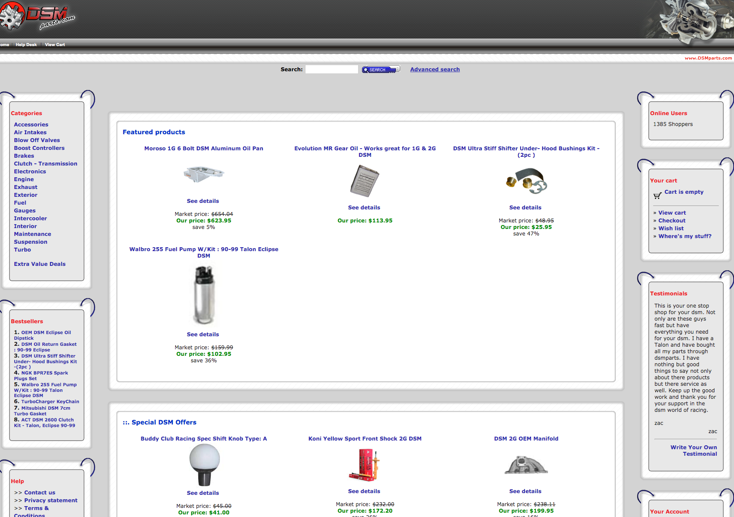This screenshot has height=517, width=734.
Task: Open Help Desk in top navigation
Action: click(x=26, y=45)
